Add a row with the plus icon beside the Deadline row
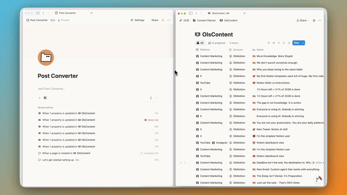347x195 pixels. tap(181, 163)
